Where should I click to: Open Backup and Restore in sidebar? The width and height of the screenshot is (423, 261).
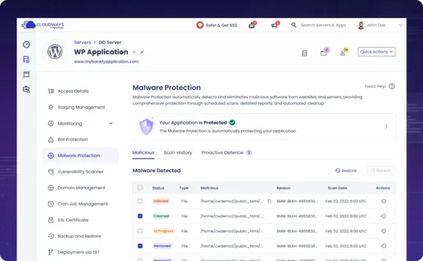click(79, 236)
